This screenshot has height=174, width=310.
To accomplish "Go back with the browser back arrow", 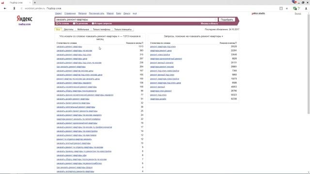I will pyautogui.click(x=5, y=9).
